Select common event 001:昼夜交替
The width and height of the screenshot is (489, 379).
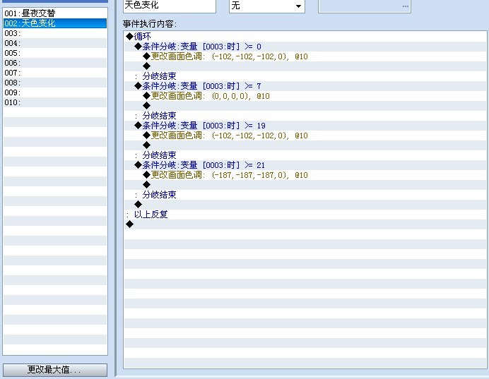(x=55, y=13)
